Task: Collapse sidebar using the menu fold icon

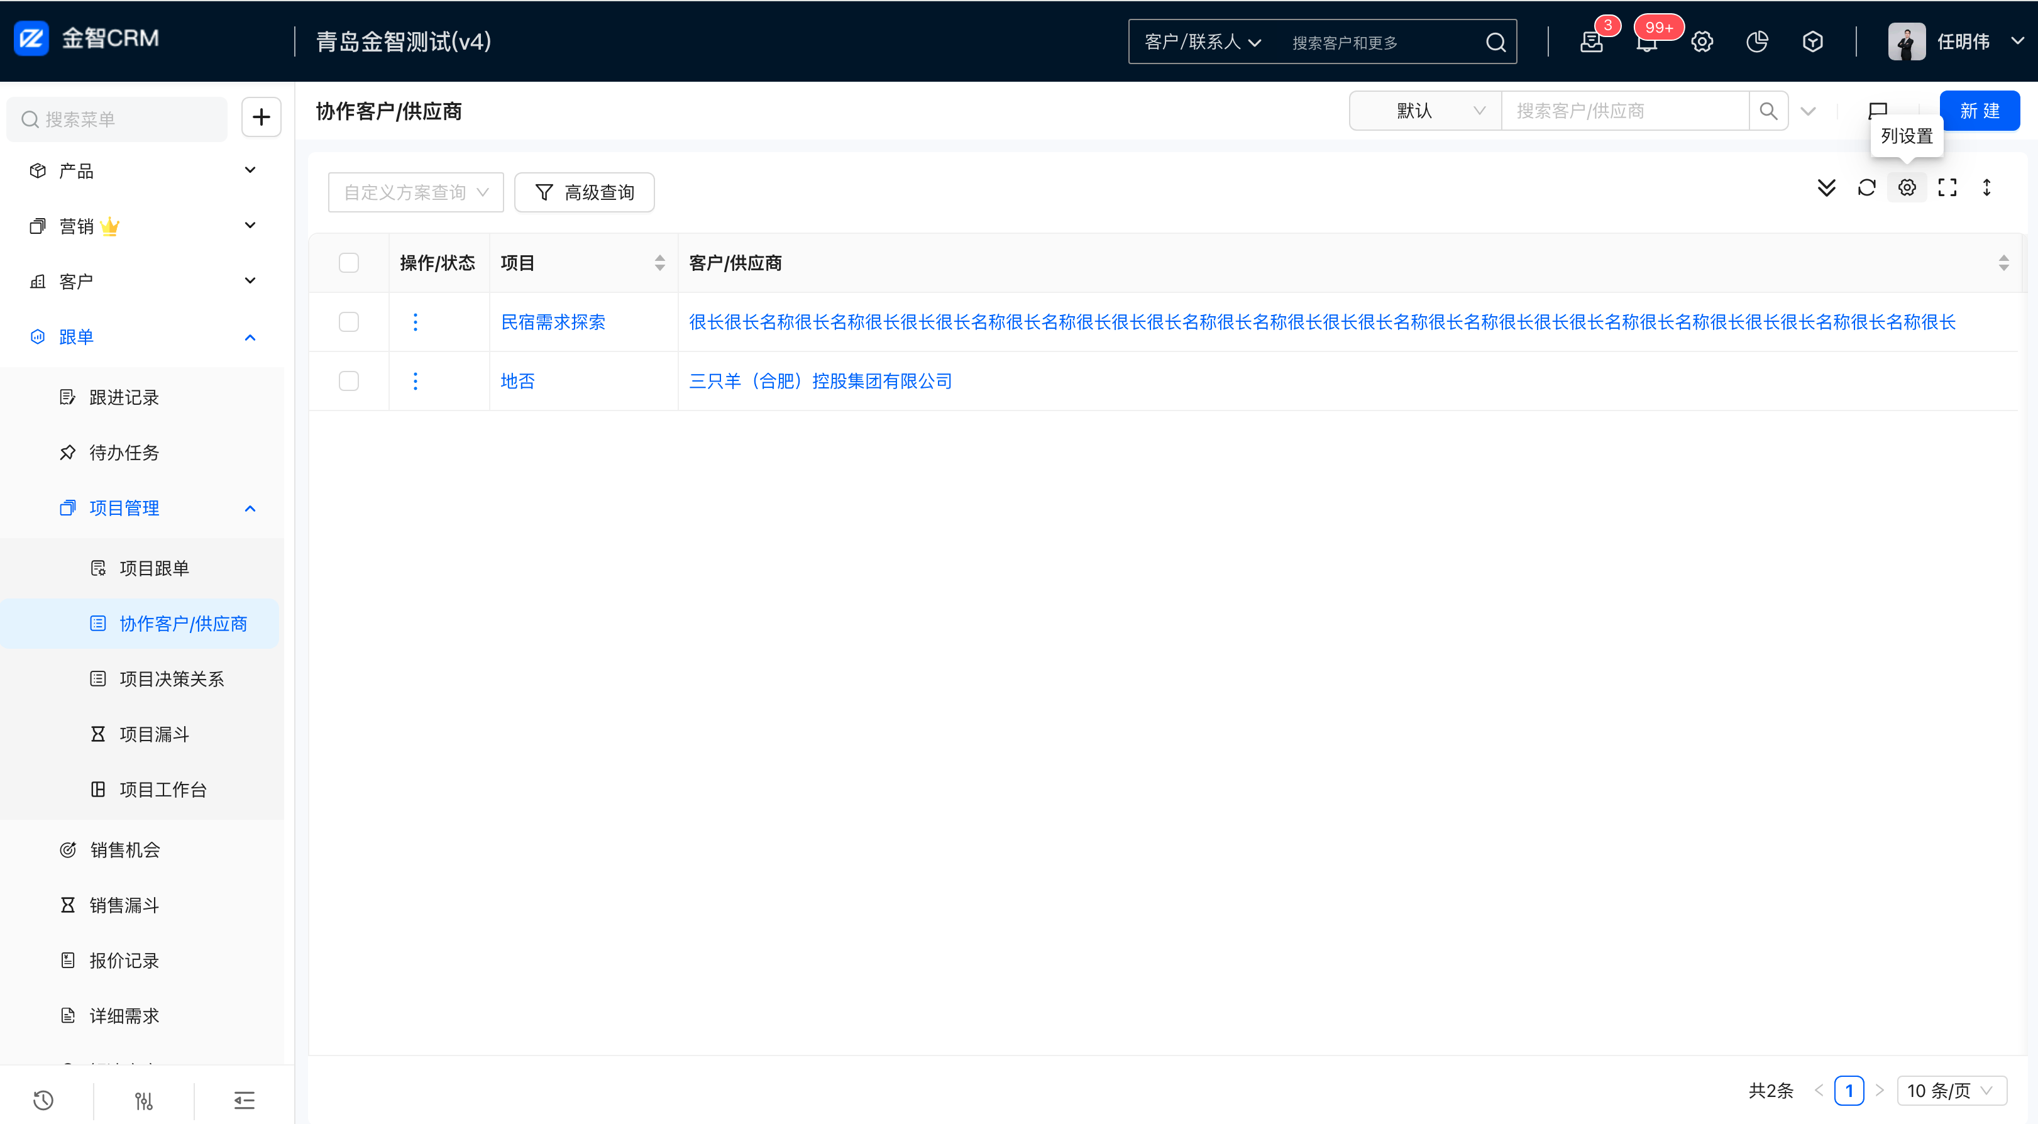Action: tap(245, 1099)
